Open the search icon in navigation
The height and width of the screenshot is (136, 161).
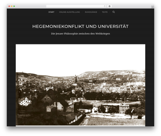(114, 12)
